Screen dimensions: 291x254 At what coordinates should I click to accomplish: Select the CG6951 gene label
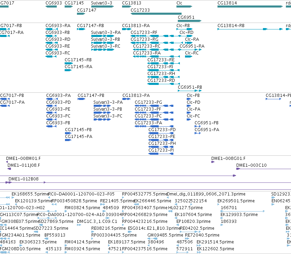pyautogui.click(x=186, y=17)
